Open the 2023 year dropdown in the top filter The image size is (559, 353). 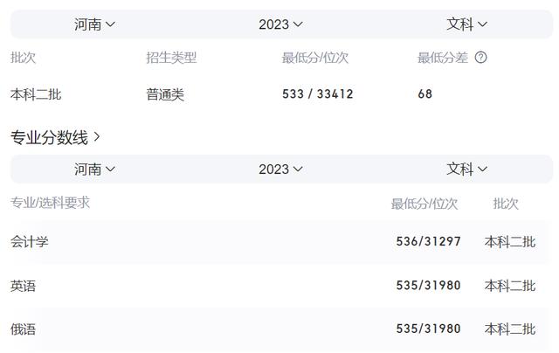pyautogui.click(x=280, y=24)
